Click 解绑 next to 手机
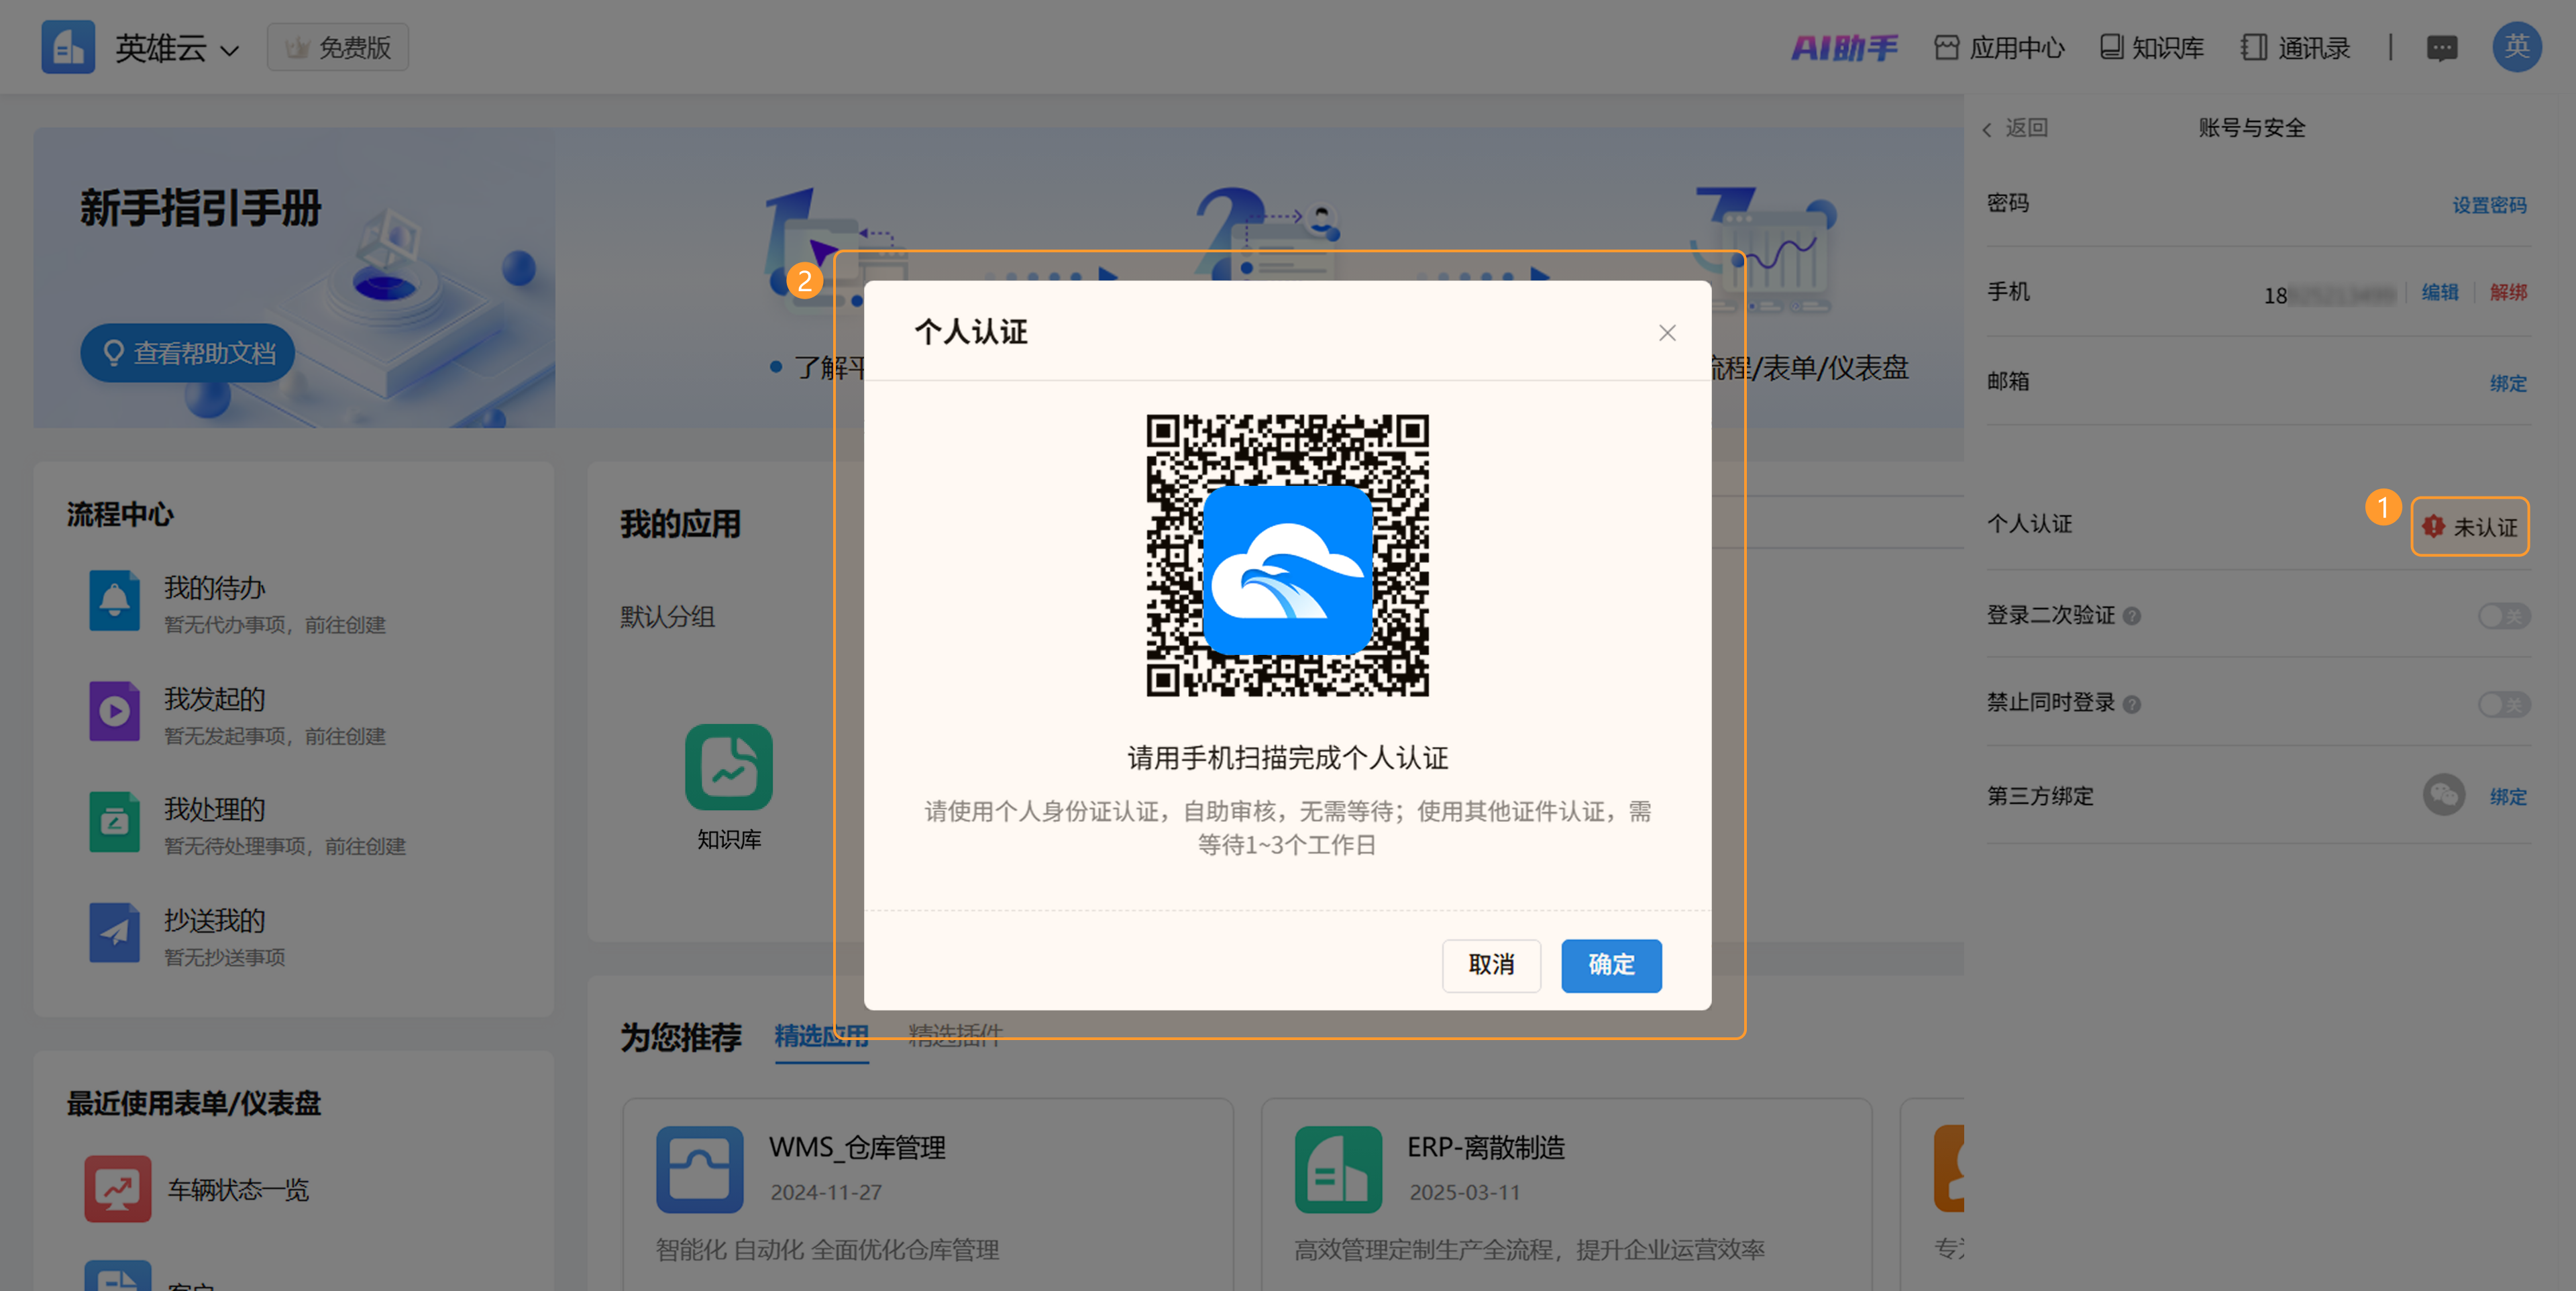The width and height of the screenshot is (2576, 1291). 2508,292
